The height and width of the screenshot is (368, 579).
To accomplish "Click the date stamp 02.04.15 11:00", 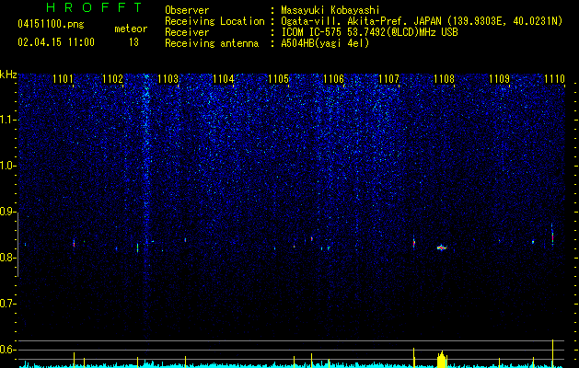I will tap(56, 42).
